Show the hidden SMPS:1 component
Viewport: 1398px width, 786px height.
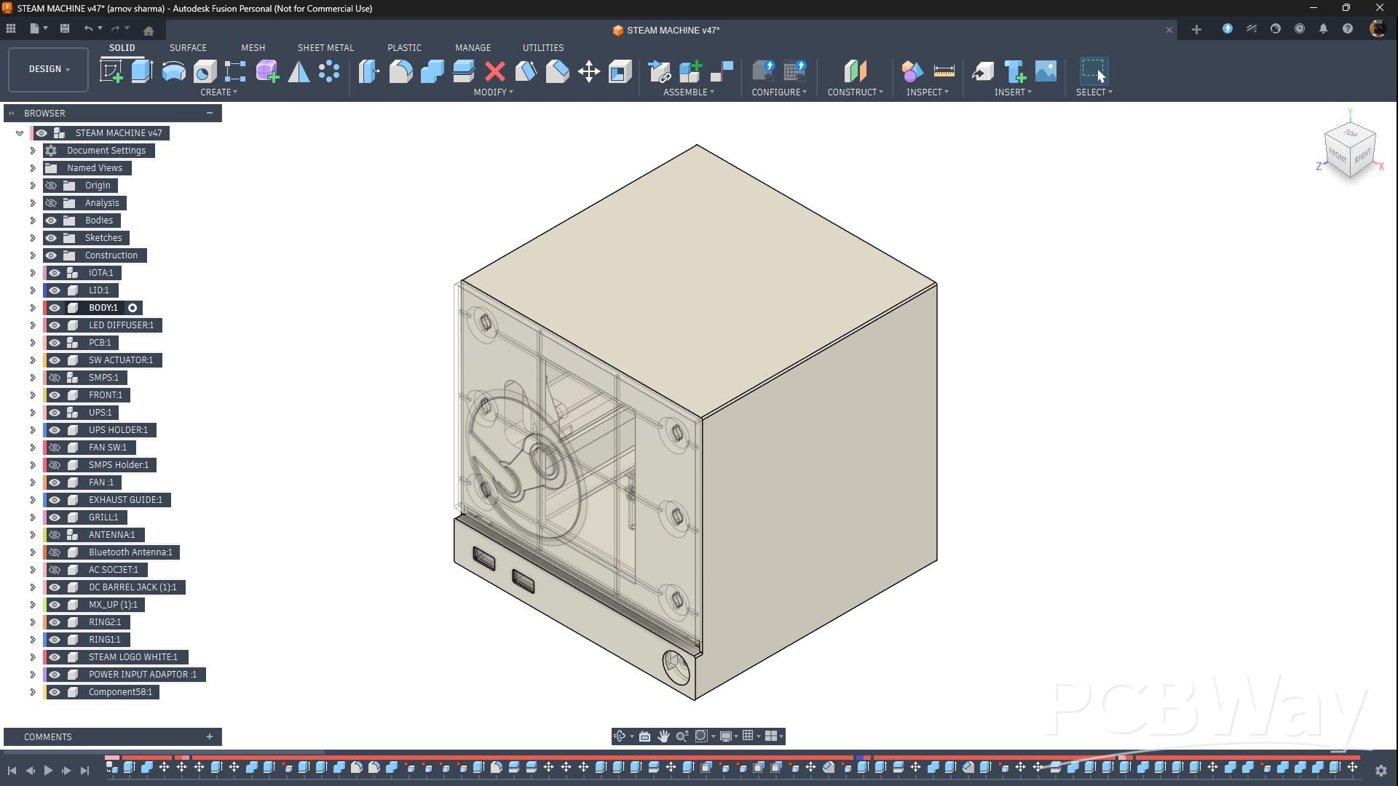55,378
